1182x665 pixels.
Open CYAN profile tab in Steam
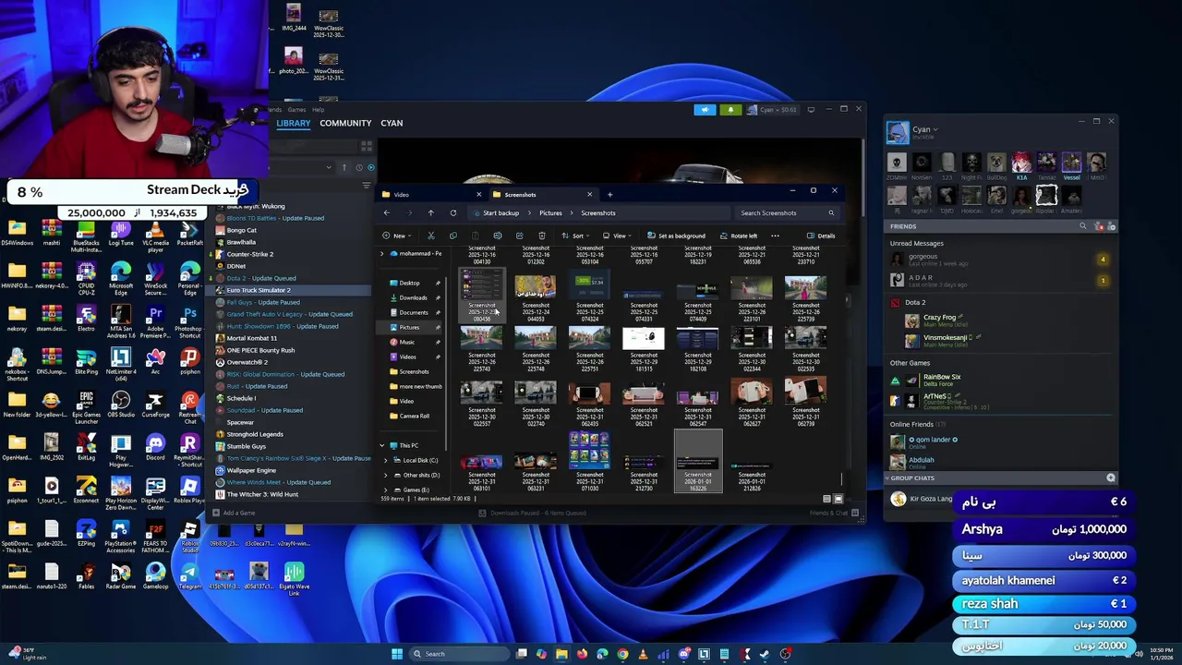[x=392, y=123]
